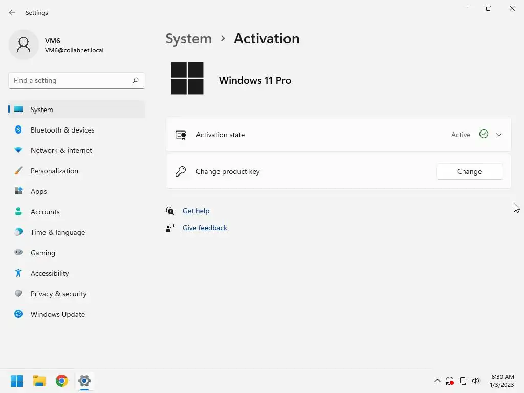Click the Bluetooth & devices icon
The image size is (524, 393).
point(18,130)
